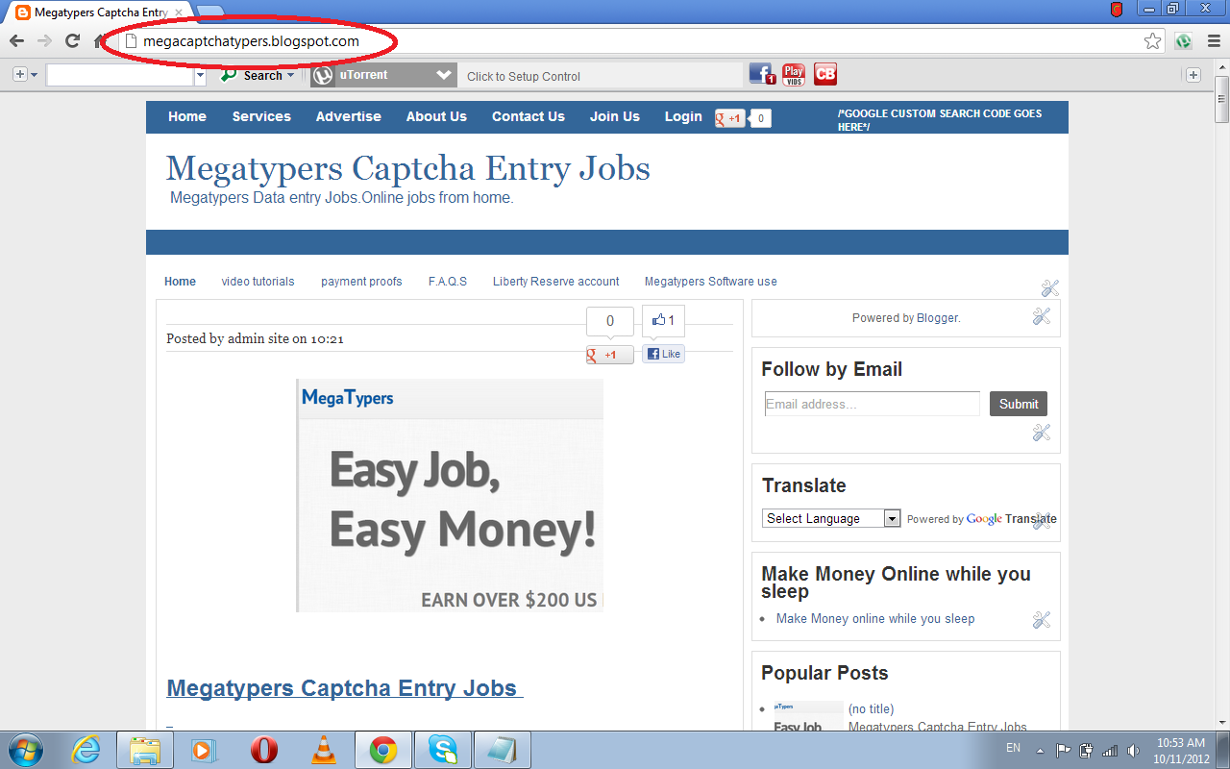The width and height of the screenshot is (1230, 769).
Task: Open Make Money online while you sleep link
Action: click(875, 618)
